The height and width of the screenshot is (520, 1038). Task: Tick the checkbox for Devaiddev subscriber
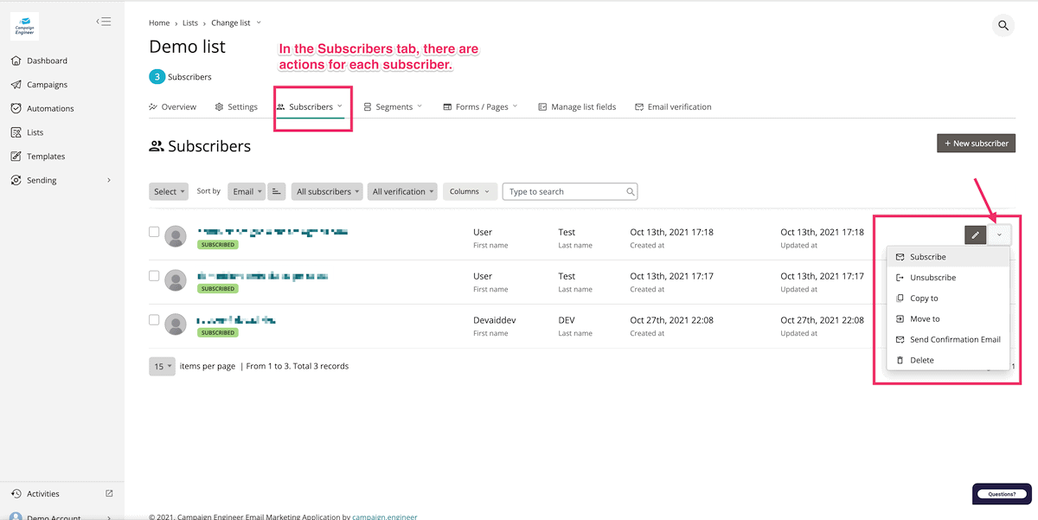pos(154,320)
